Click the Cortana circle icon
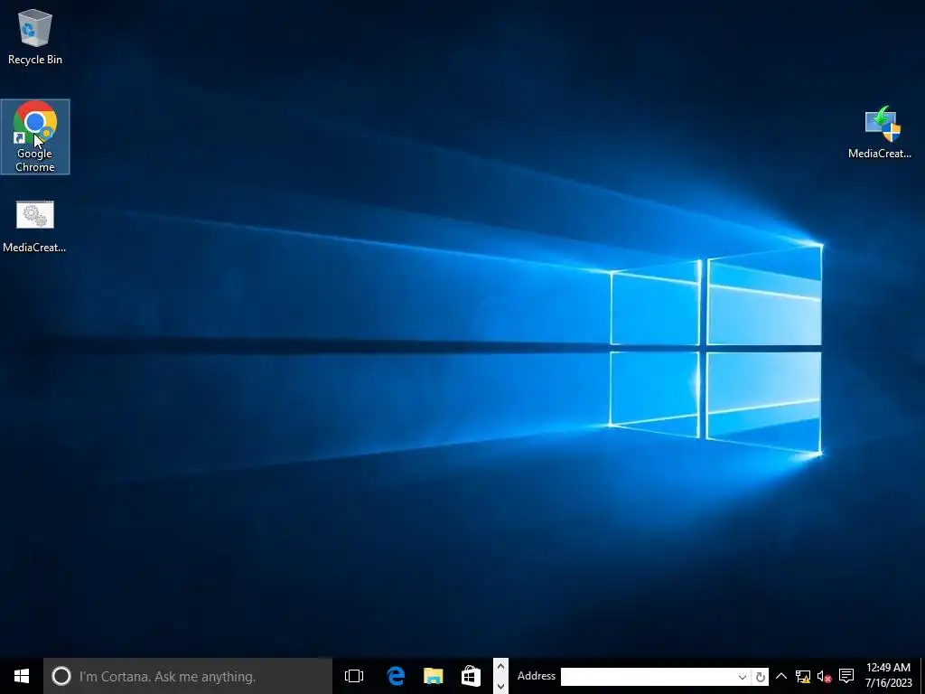 (61, 676)
